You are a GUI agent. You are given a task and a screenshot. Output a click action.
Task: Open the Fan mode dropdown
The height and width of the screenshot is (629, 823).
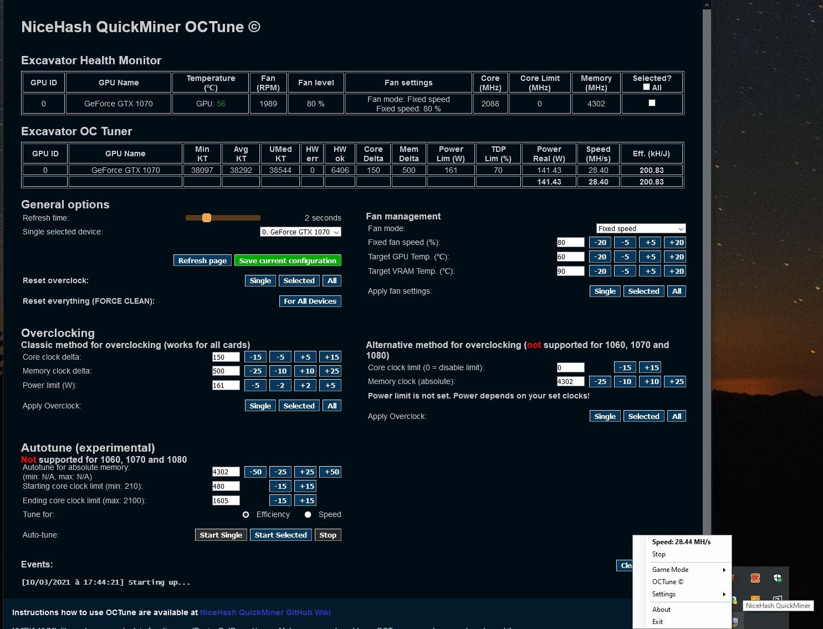point(641,228)
